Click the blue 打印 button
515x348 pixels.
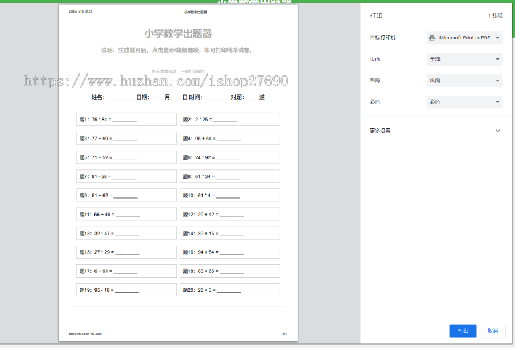(x=463, y=331)
